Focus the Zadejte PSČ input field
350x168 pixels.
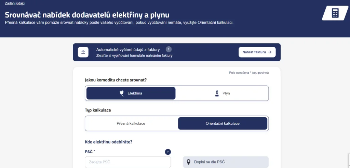(128, 162)
